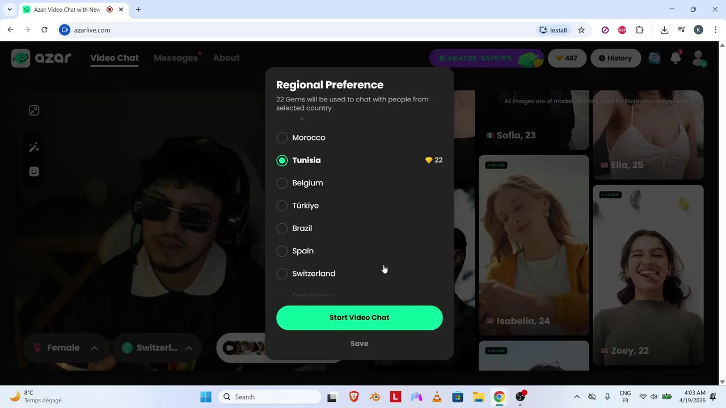This screenshot has height=408, width=726.
Task: Expand the Switzerland region filter dropdown
Action: (x=156, y=348)
